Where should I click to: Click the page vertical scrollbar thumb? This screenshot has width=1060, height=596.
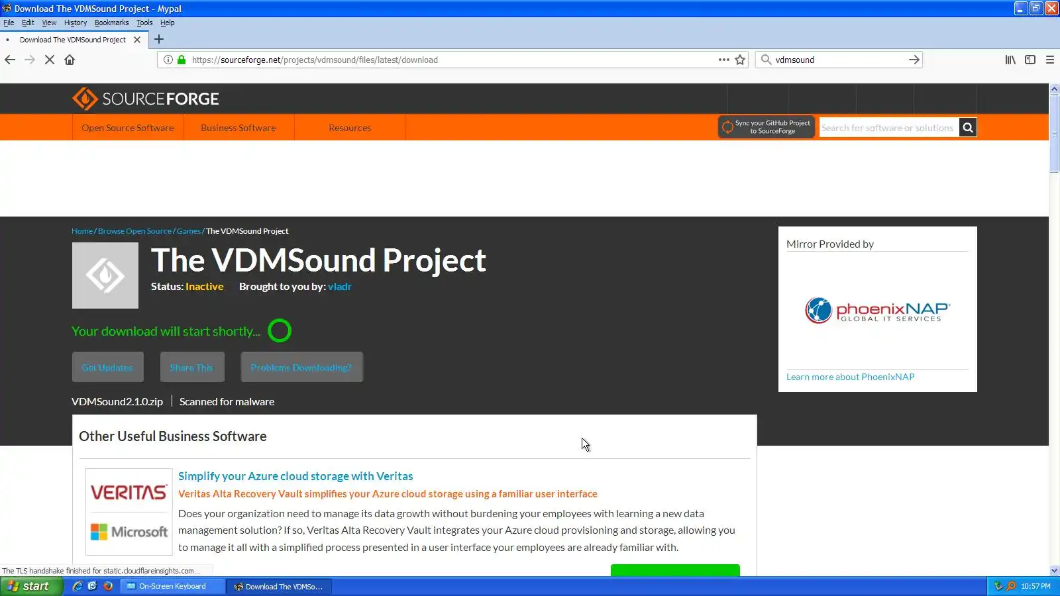(x=1054, y=132)
